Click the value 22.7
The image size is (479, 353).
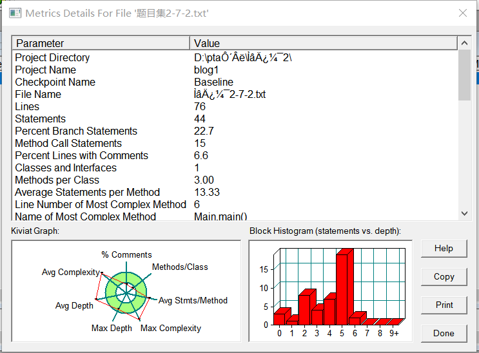pos(204,131)
